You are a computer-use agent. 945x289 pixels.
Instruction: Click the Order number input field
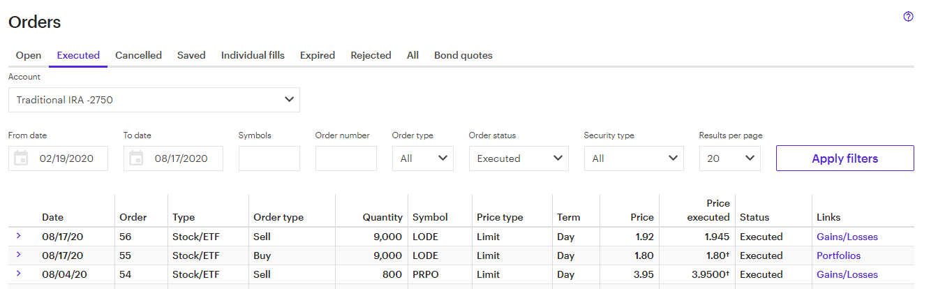coord(346,158)
